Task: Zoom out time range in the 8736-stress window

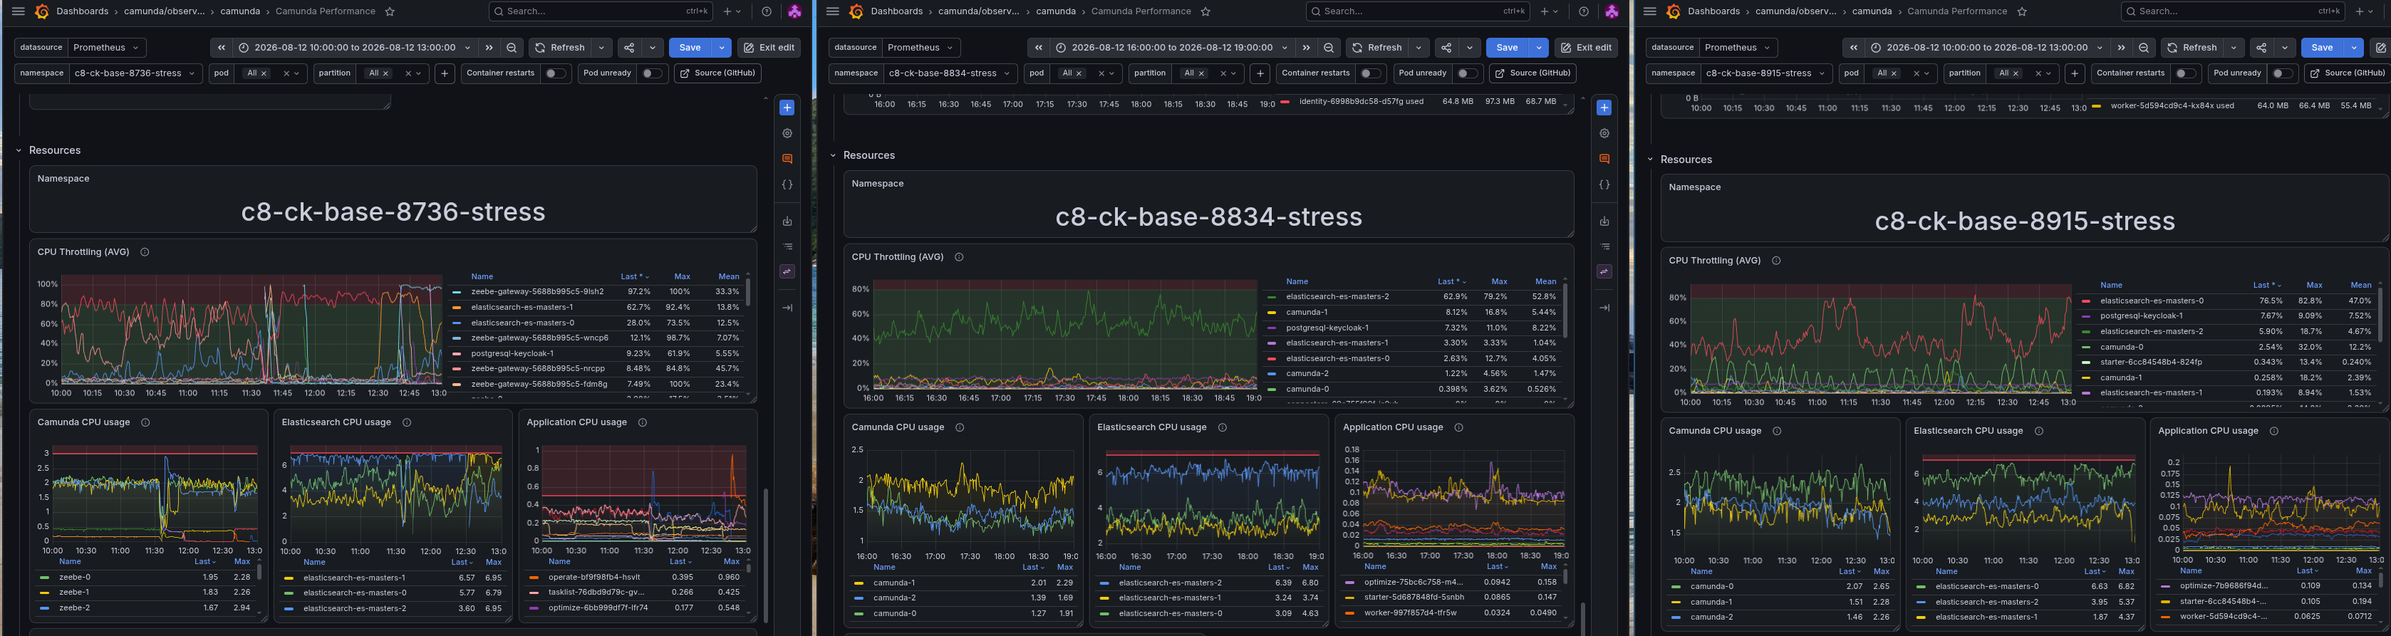Action: point(512,47)
